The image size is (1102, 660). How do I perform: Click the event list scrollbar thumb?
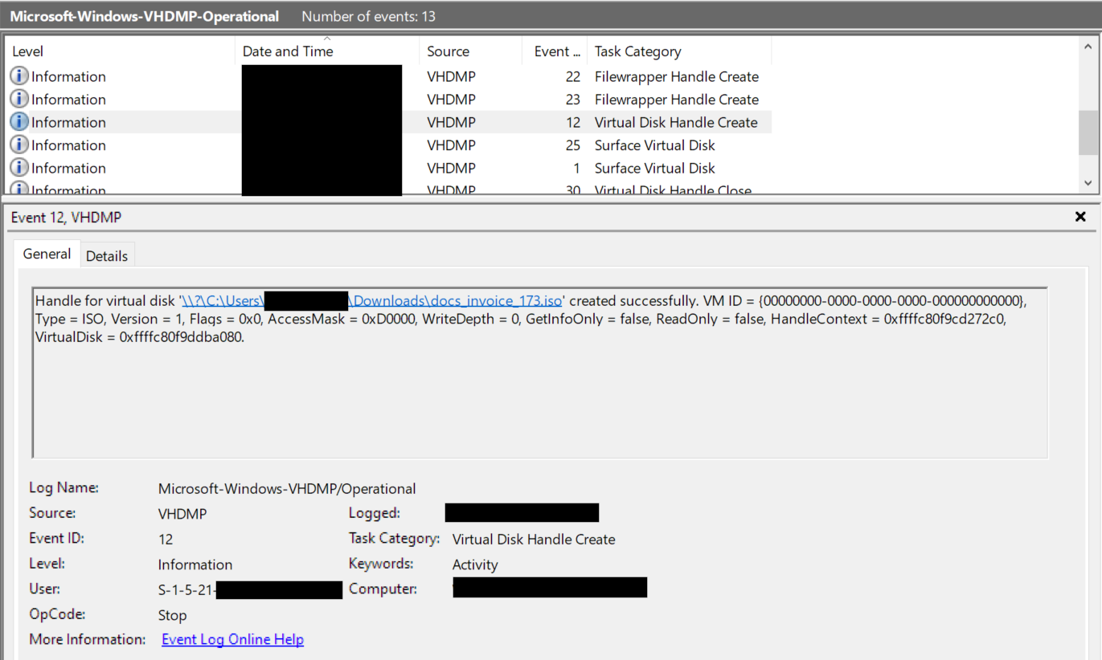1088,132
